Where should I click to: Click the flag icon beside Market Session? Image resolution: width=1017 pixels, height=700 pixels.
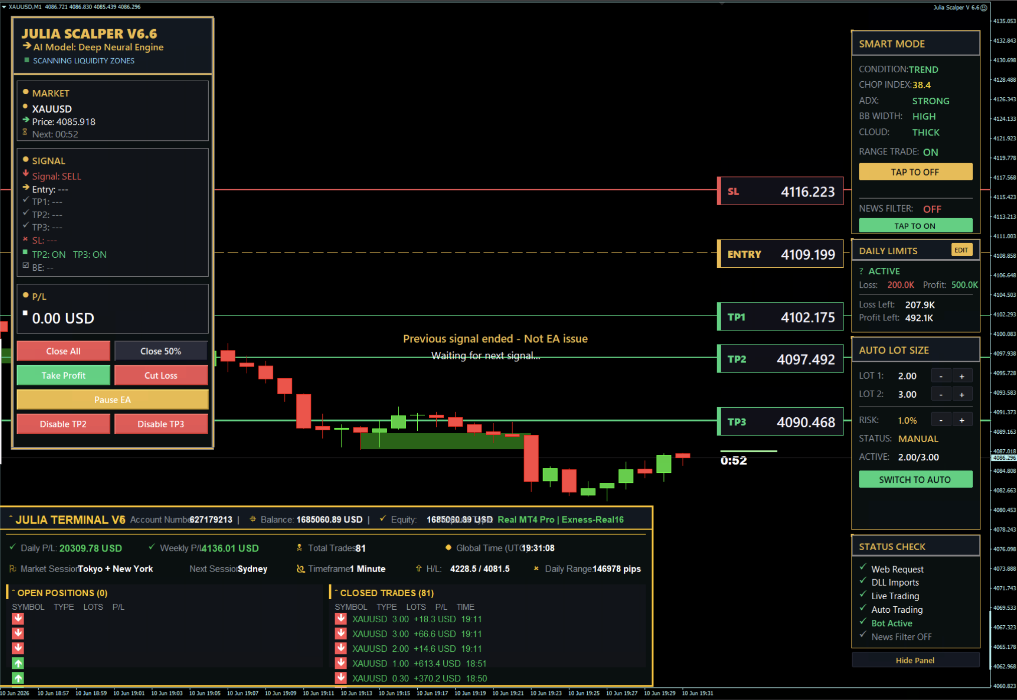[x=13, y=569]
